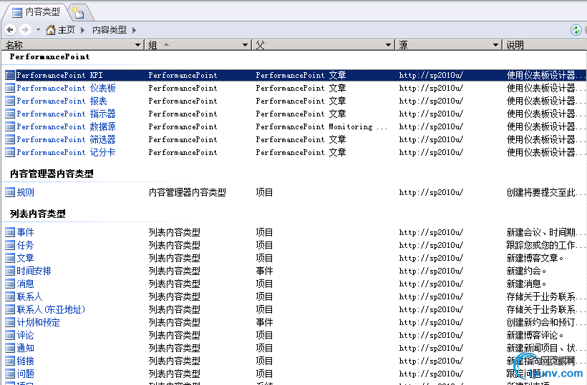This screenshot has width=587, height=385.
Task: Click the icon beside 文章
Action: tap(10, 258)
